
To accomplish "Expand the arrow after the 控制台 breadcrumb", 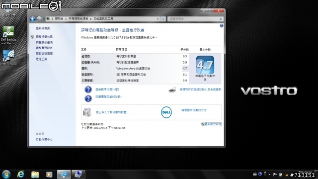I will [x=66, y=19].
